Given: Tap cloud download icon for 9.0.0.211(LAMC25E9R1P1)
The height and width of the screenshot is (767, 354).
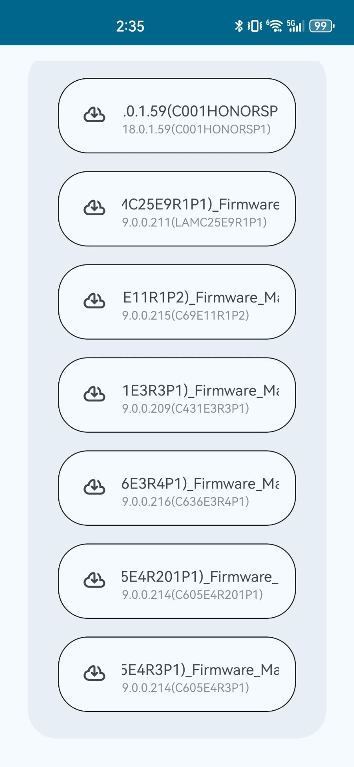Looking at the screenshot, I should 94,208.
